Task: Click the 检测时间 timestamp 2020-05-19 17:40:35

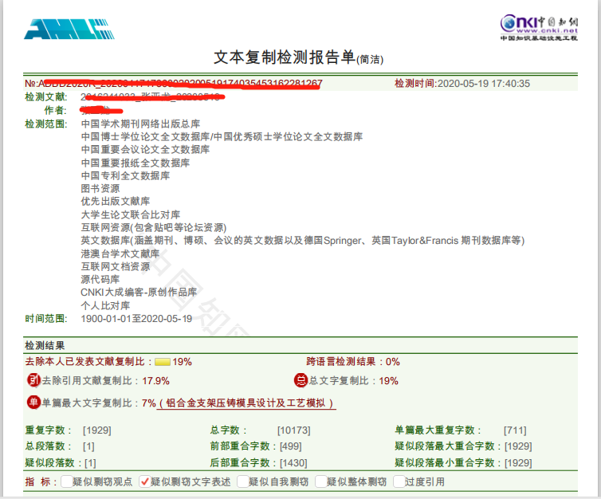Action: 484,83
